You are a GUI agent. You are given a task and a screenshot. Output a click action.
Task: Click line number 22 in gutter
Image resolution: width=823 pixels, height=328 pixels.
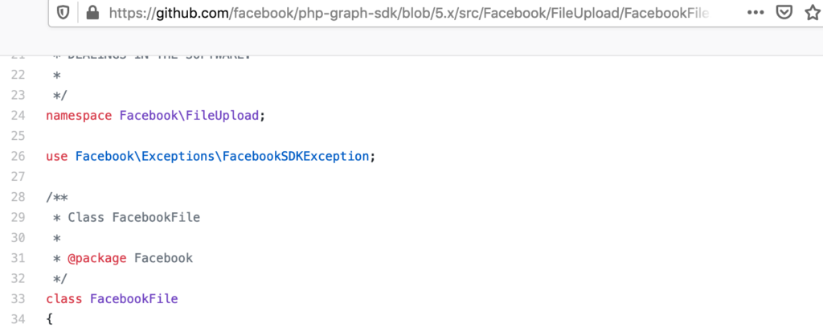18,75
